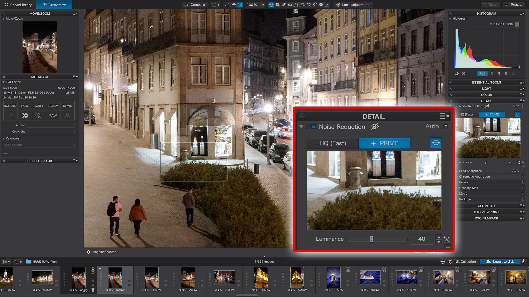Switch to the PhotoLibrary tab
This screenshot has height=297, width=529.
pos(18,5)
